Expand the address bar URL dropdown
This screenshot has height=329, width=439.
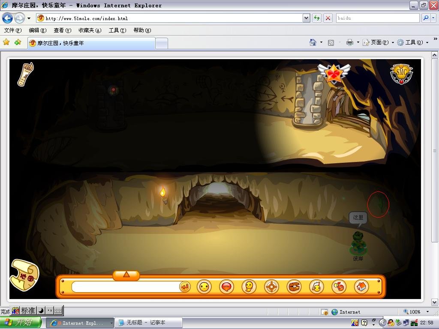click(x=306, y=18)
